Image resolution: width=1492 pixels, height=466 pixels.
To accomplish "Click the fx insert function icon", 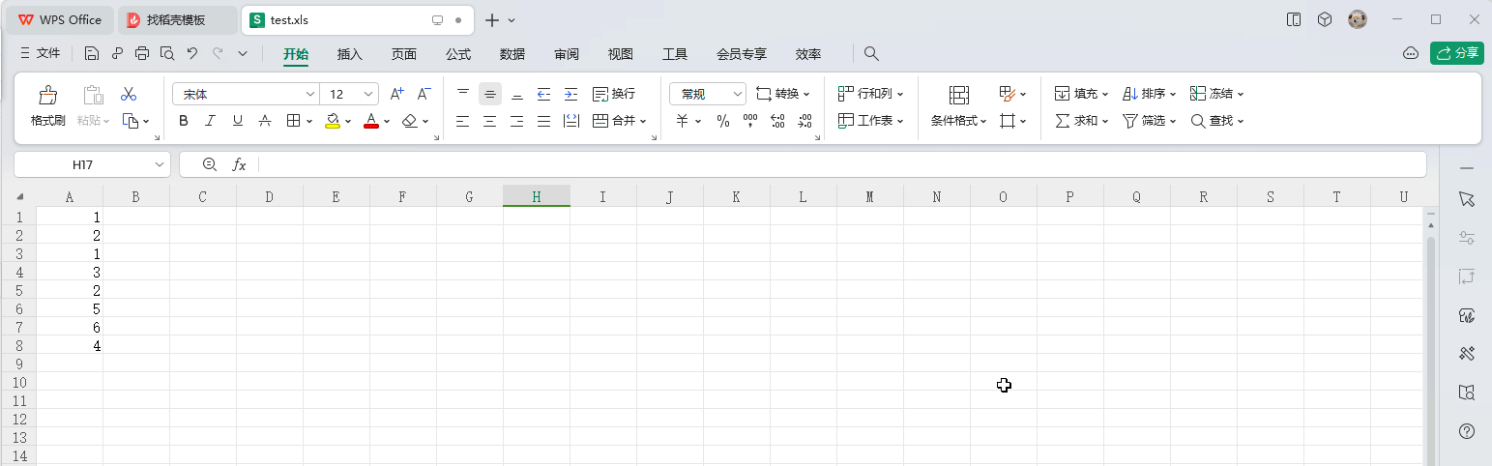I will (x=239, y=165).
